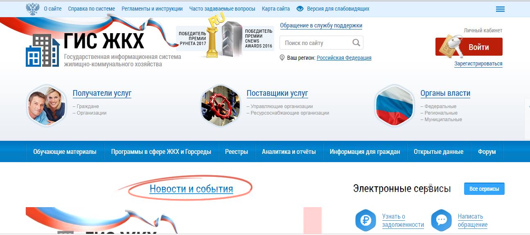This screenshot has width=530, height=235.
Task: Click Узнать о задолженности link
Action: (x=403, y=220)
